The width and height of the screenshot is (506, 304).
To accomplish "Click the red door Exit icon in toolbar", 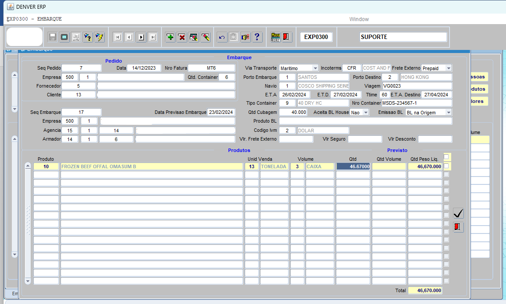I will pyautogui.click(x=287, y=37).
